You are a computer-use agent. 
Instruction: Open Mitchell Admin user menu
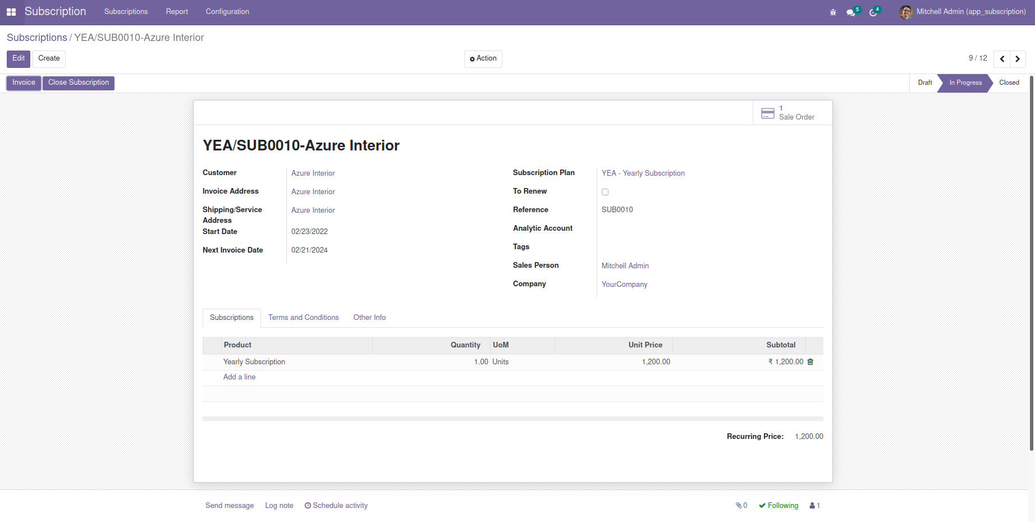tap(963, 12)
